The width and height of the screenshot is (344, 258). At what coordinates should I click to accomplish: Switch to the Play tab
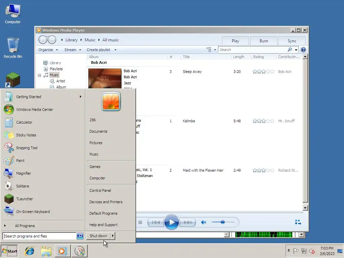(235, 41)
